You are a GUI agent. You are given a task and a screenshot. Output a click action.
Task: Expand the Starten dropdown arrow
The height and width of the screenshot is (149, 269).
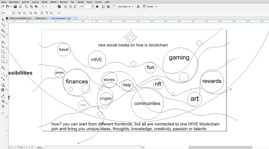coord(156,7)
